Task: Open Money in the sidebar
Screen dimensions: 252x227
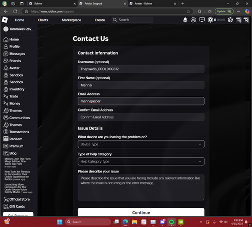Action: click(12, 103)
